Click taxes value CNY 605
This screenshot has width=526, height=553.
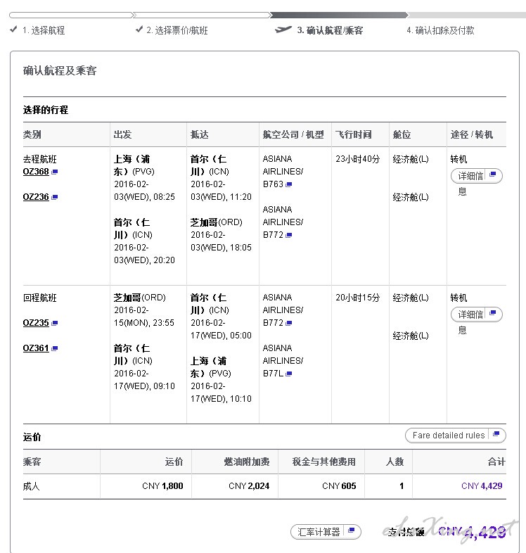pyautogui.click(x=339, y=486)
